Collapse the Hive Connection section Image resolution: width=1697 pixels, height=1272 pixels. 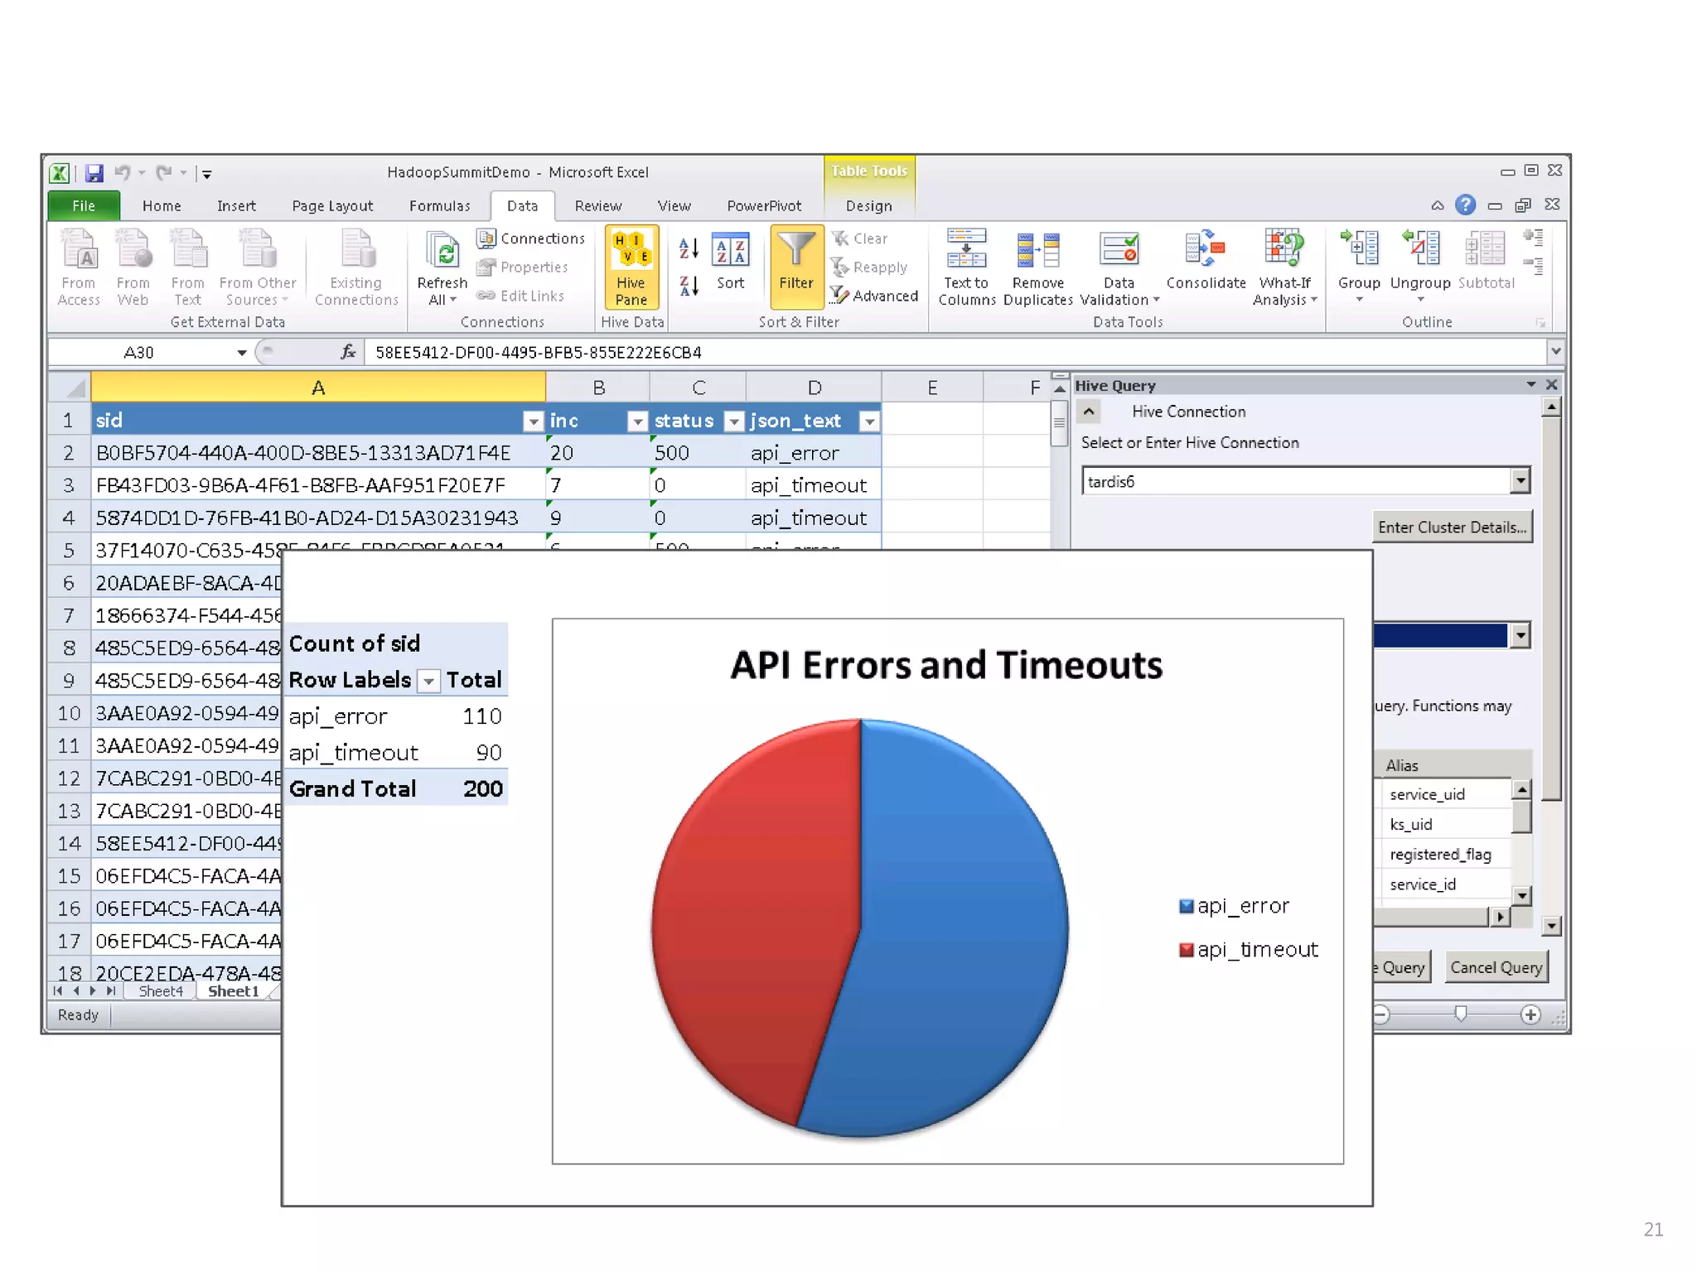(x=1089, y=412)
